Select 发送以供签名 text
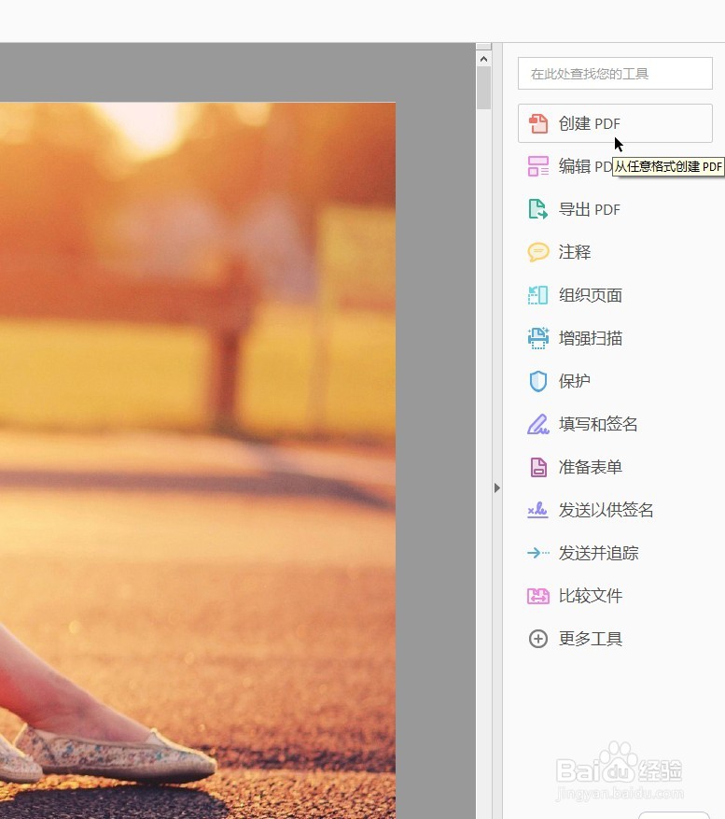Screen dimensions: 725x819 [606, 510]
